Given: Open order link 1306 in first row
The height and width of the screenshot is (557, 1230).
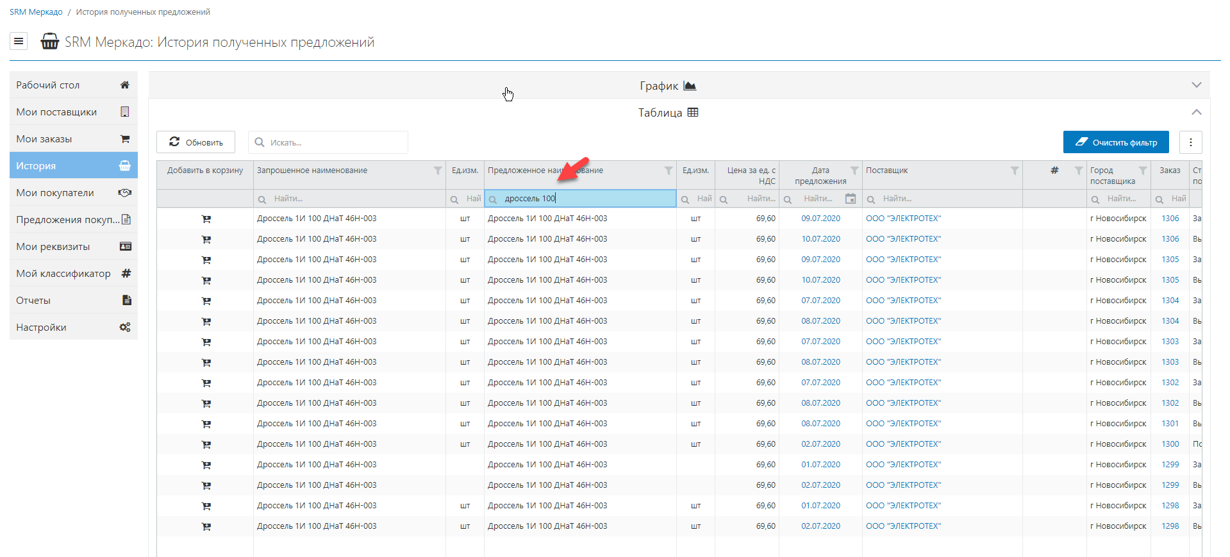Looking at the screenshot, I should tap(1170, 219).
